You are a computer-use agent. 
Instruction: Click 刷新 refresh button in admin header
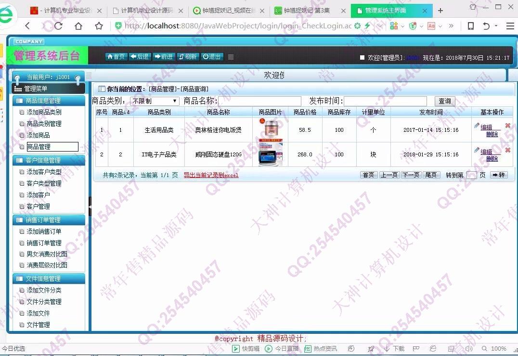pos(188,56)
